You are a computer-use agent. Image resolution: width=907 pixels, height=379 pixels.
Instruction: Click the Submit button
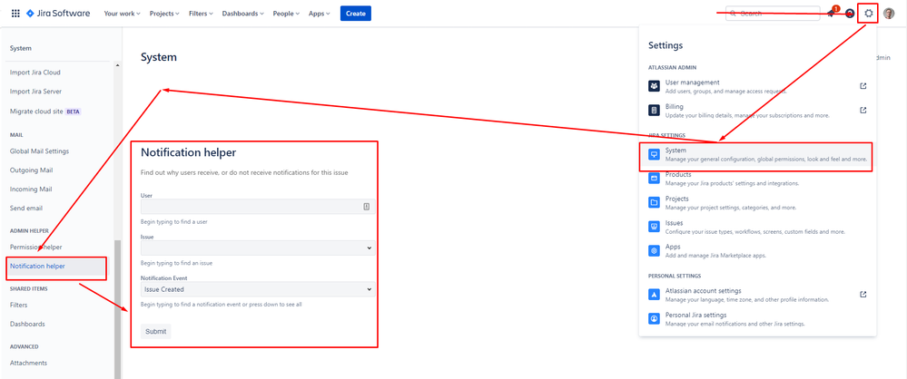155,332
